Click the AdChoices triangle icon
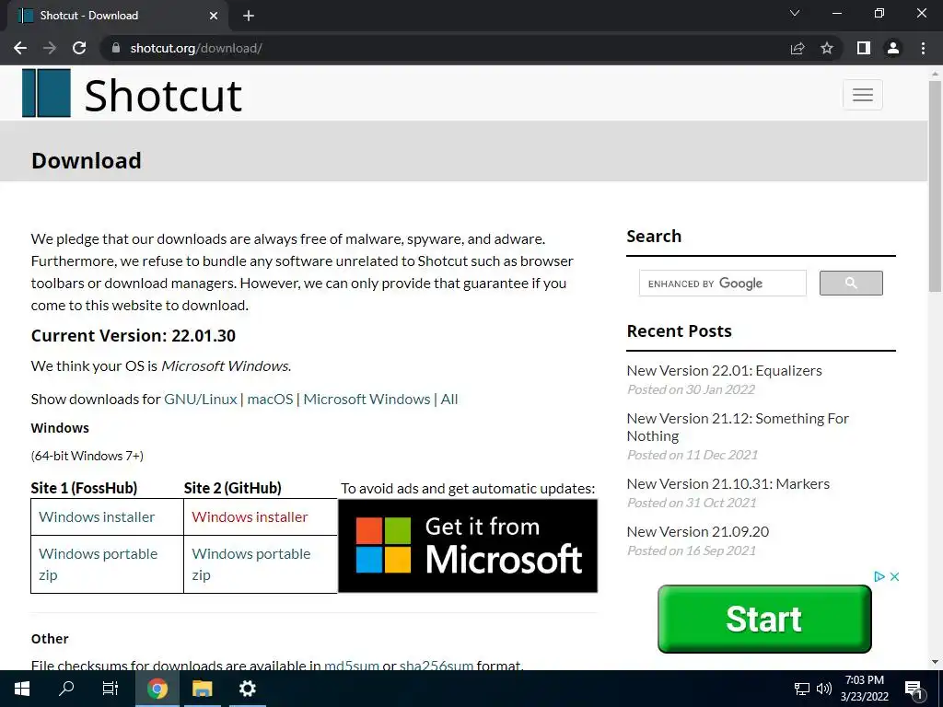This screenshot has height=707, width=943. click(879, 576)
